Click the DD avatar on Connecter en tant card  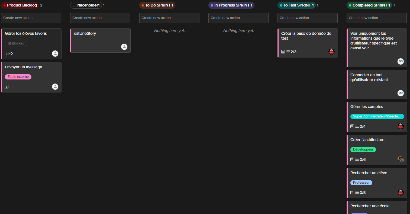click(x=401, y=93)
